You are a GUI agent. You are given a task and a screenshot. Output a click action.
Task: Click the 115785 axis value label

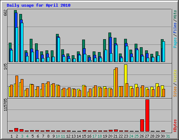click(x=5, y=105)
